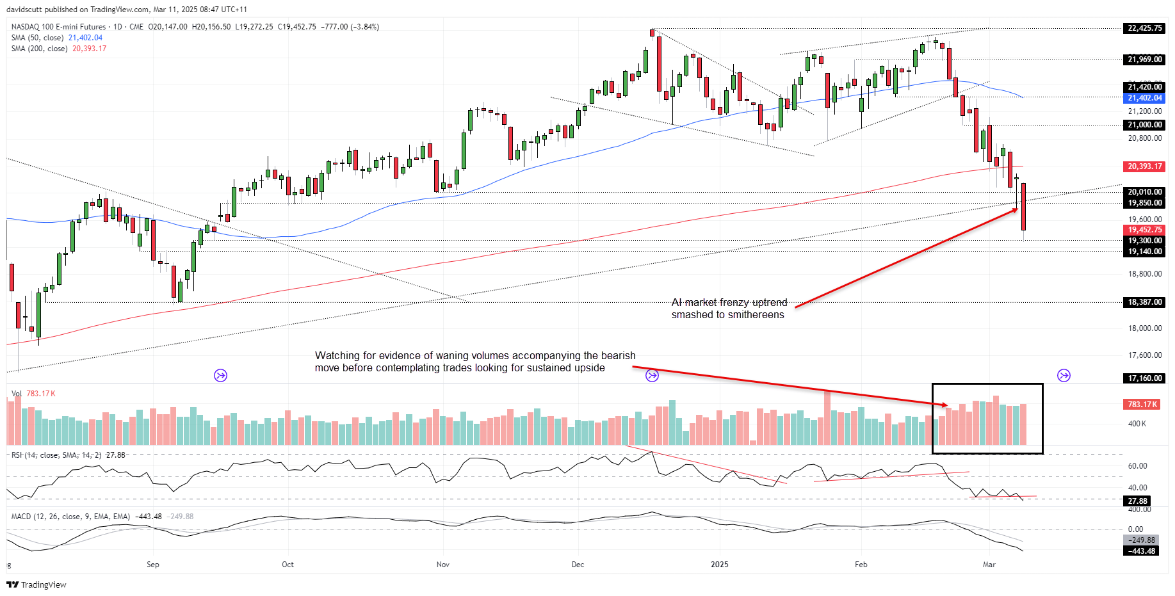The image size is (1175, 596).
Task: Click the high value 'H20,156.50'
Action: coord(211,27)
